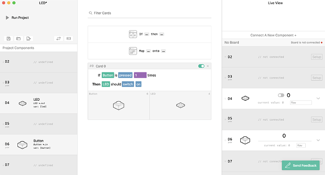Select D7 undefined row in Project Components
Image resolution: width=325 pixels, height=175 pixels.
coord(39,165)
